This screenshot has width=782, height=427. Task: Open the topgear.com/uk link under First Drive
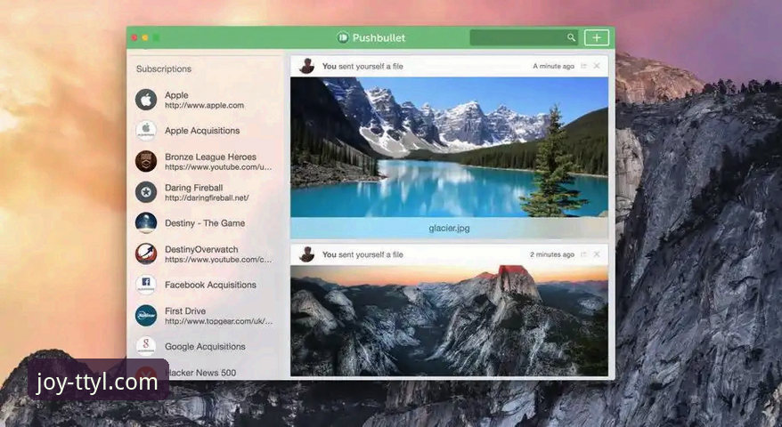(x=218, y=321)
